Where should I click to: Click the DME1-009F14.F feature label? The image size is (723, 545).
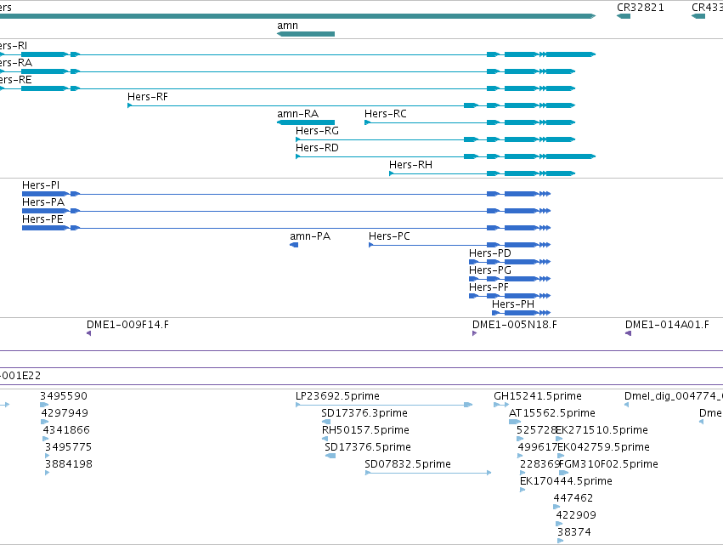point(127,325)
